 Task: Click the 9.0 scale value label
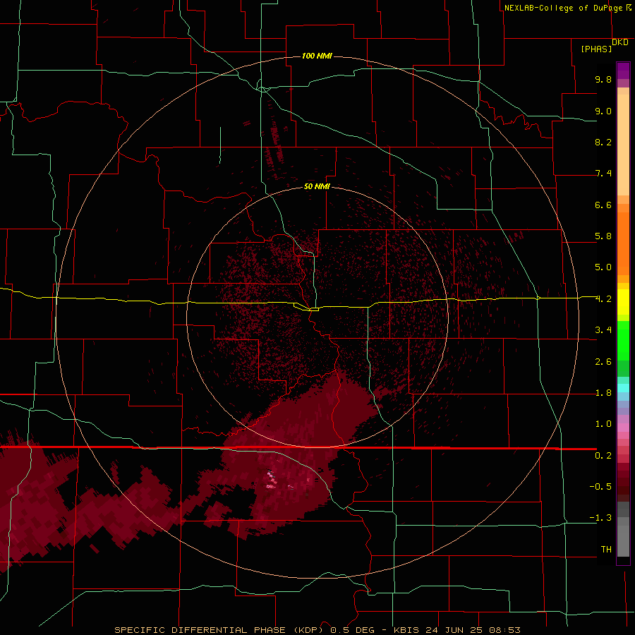603,111
